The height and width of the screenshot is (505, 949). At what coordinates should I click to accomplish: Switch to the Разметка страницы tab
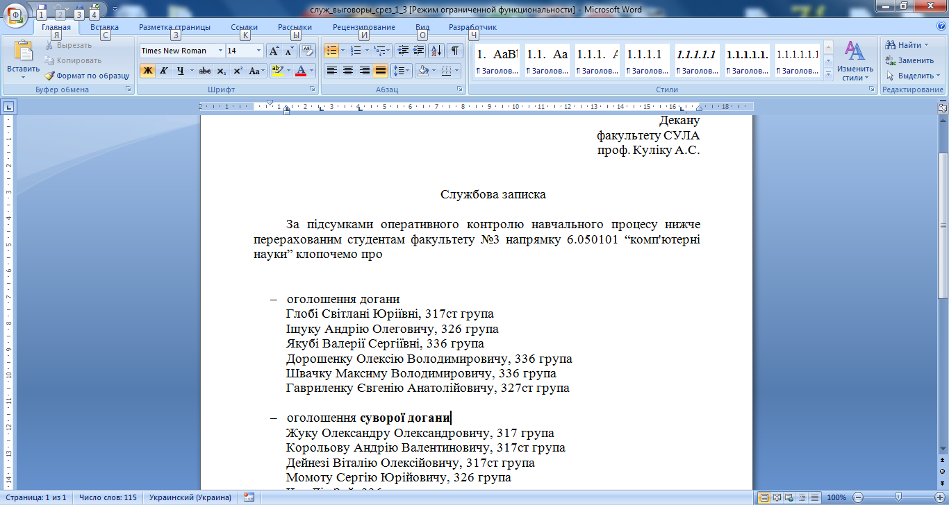[x=174, y=27]
